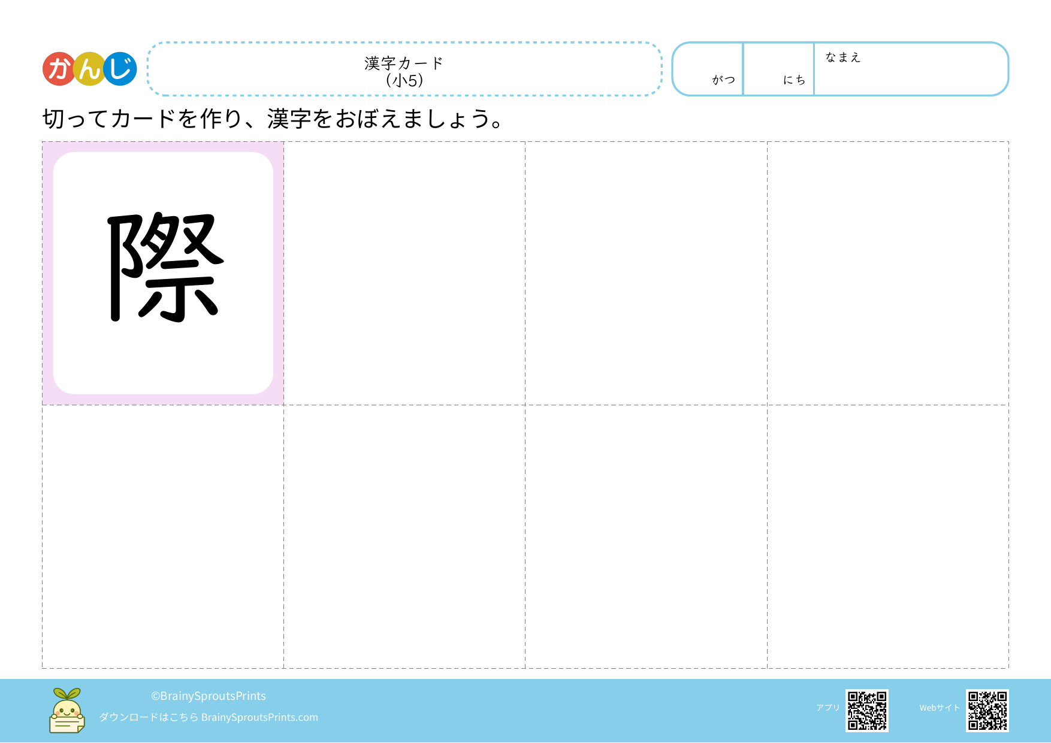The height and width of the screenshot is (743, 1051).
Task: Click the red か circle icon
Action: (x=59, y=69)
